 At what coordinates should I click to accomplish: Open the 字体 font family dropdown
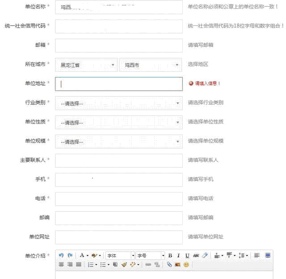tap(120, 256)
